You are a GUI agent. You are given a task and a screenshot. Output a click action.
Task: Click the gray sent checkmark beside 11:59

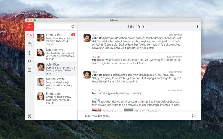(x=52, y=88)
